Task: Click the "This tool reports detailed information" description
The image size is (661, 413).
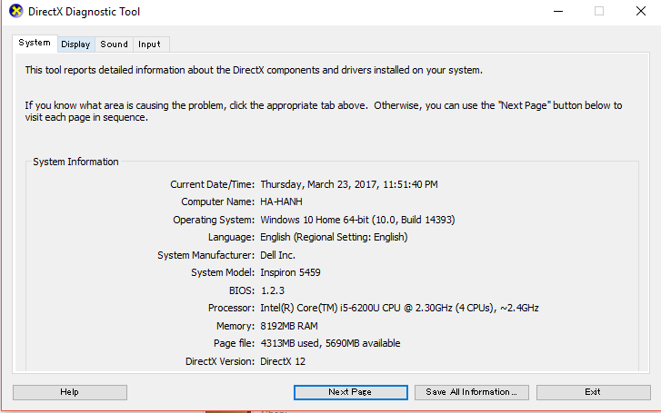Action: click(x=254, y=70)
